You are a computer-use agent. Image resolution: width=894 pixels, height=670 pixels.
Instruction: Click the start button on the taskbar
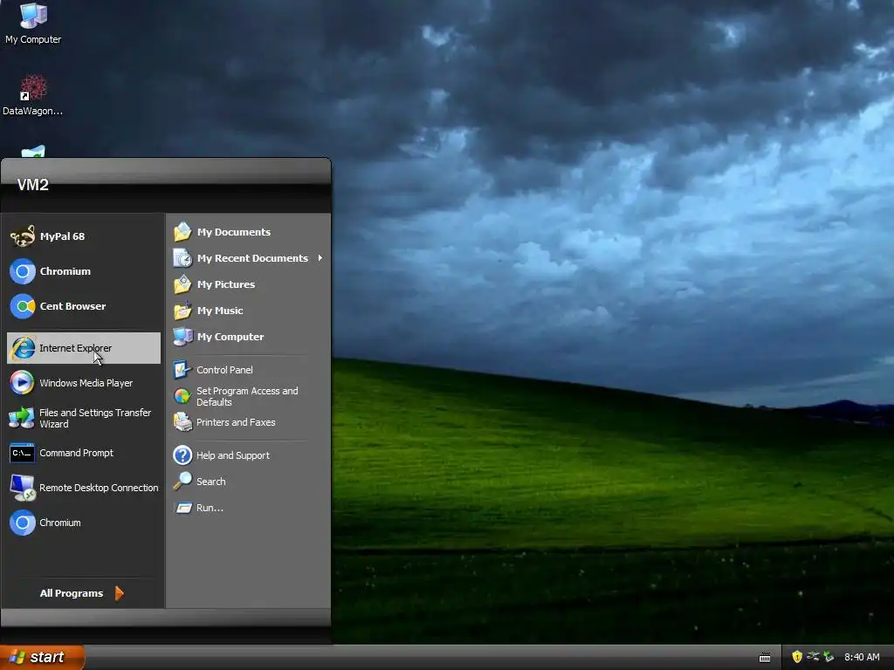click(42, 657)
